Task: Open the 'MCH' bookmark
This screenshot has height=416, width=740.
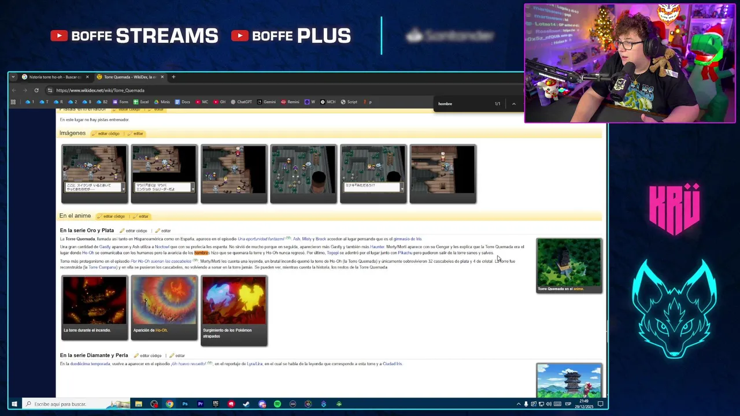Action: pos(328,102)
